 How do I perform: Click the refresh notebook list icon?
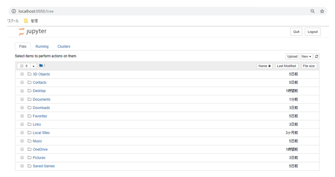pos(316,56)
